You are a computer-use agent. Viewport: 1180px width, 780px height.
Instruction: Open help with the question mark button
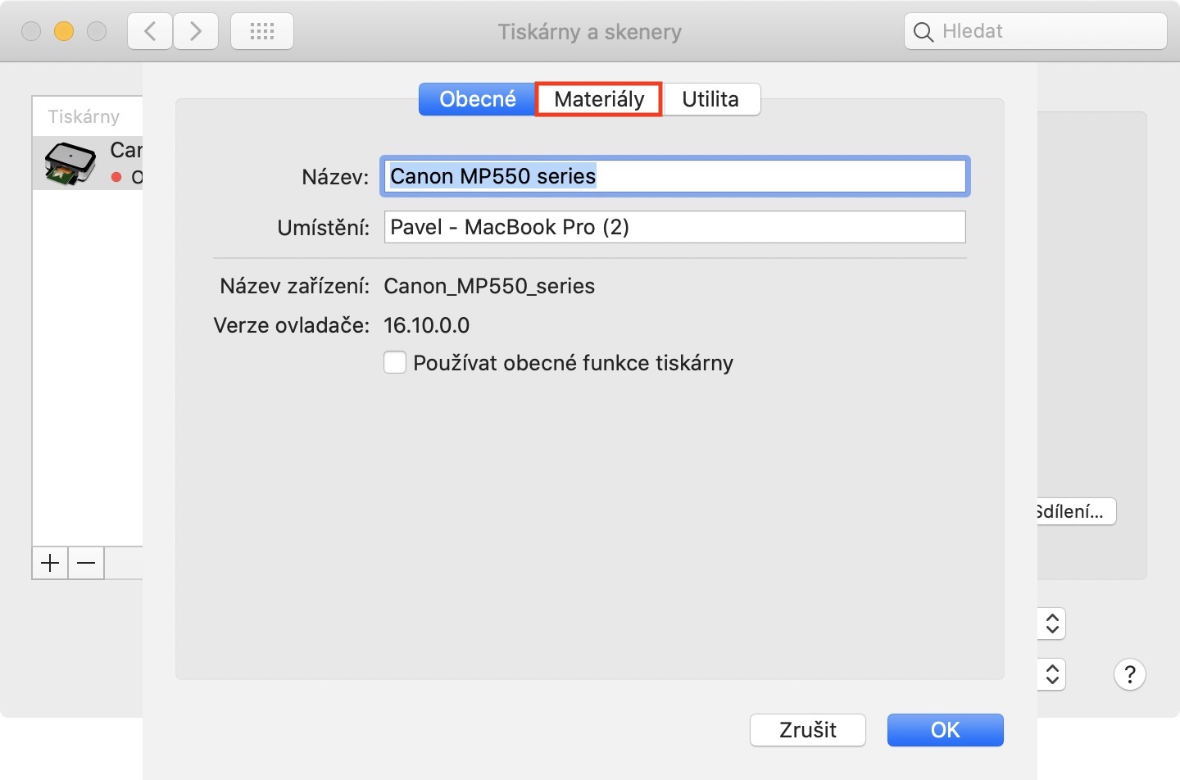tap(1129, 674)
